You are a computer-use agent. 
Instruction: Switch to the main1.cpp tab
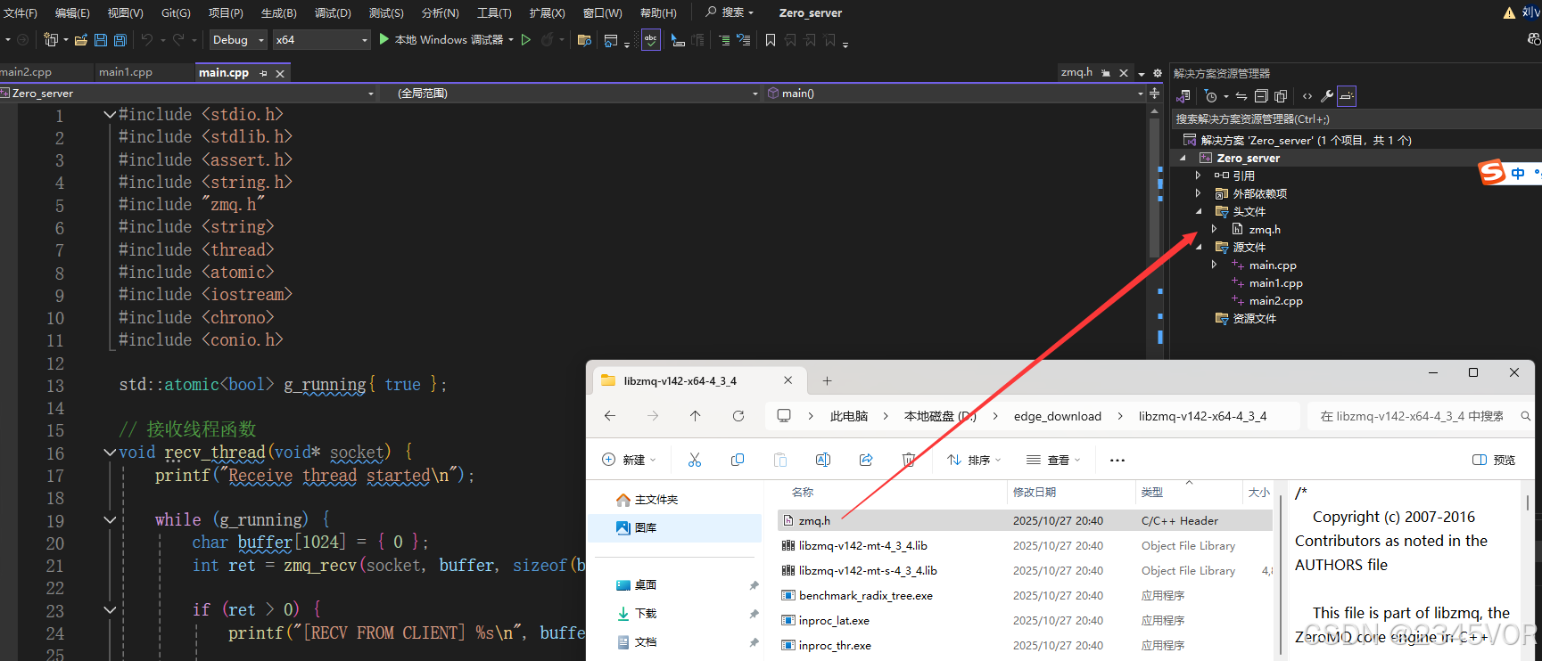tap(126, 72)
